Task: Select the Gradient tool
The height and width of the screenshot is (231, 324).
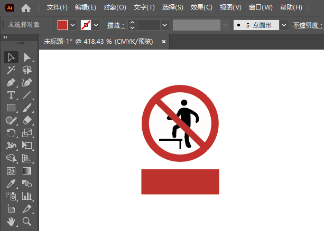Action: (27, 171)
